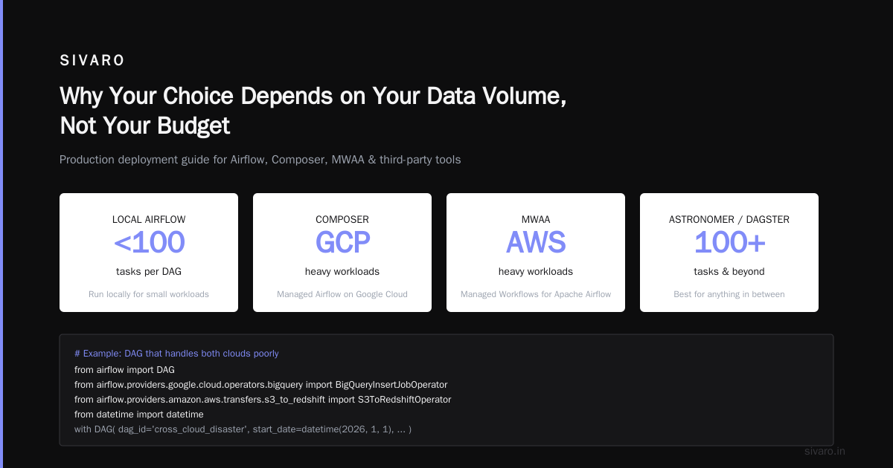Select the LOCAL AIRFLOW card label
The image size is (893, 468).
click(149, 220)
